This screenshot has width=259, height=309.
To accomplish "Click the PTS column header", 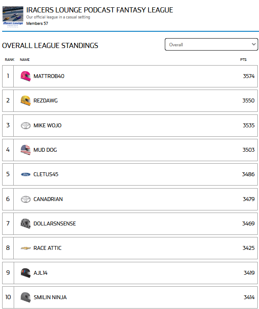I will coord(243,60).
